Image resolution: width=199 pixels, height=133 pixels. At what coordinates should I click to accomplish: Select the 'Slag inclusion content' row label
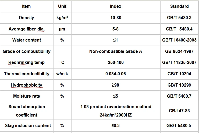(x=28, y=125)
